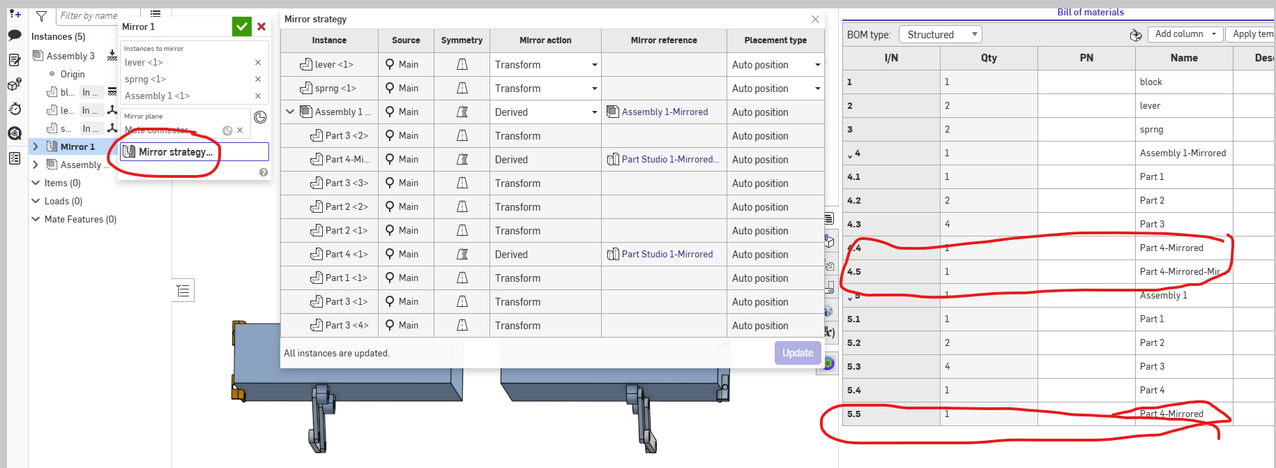Image resolution: width=1276 pixels, height=468 pixels.
Task: Expand the Assembly node below Mirror 1
Action: click(x=36, y=165)
